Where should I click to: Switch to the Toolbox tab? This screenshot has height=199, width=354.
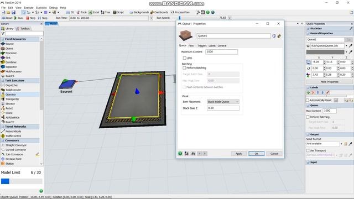[x=23, y=29]
